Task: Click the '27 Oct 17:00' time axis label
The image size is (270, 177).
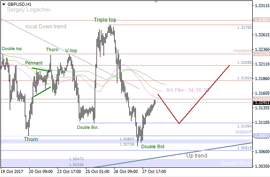Action: pyautogui.click(x=154, y=171)
